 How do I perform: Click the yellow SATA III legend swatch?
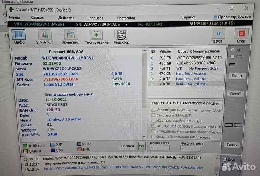(x=25, y=151)
